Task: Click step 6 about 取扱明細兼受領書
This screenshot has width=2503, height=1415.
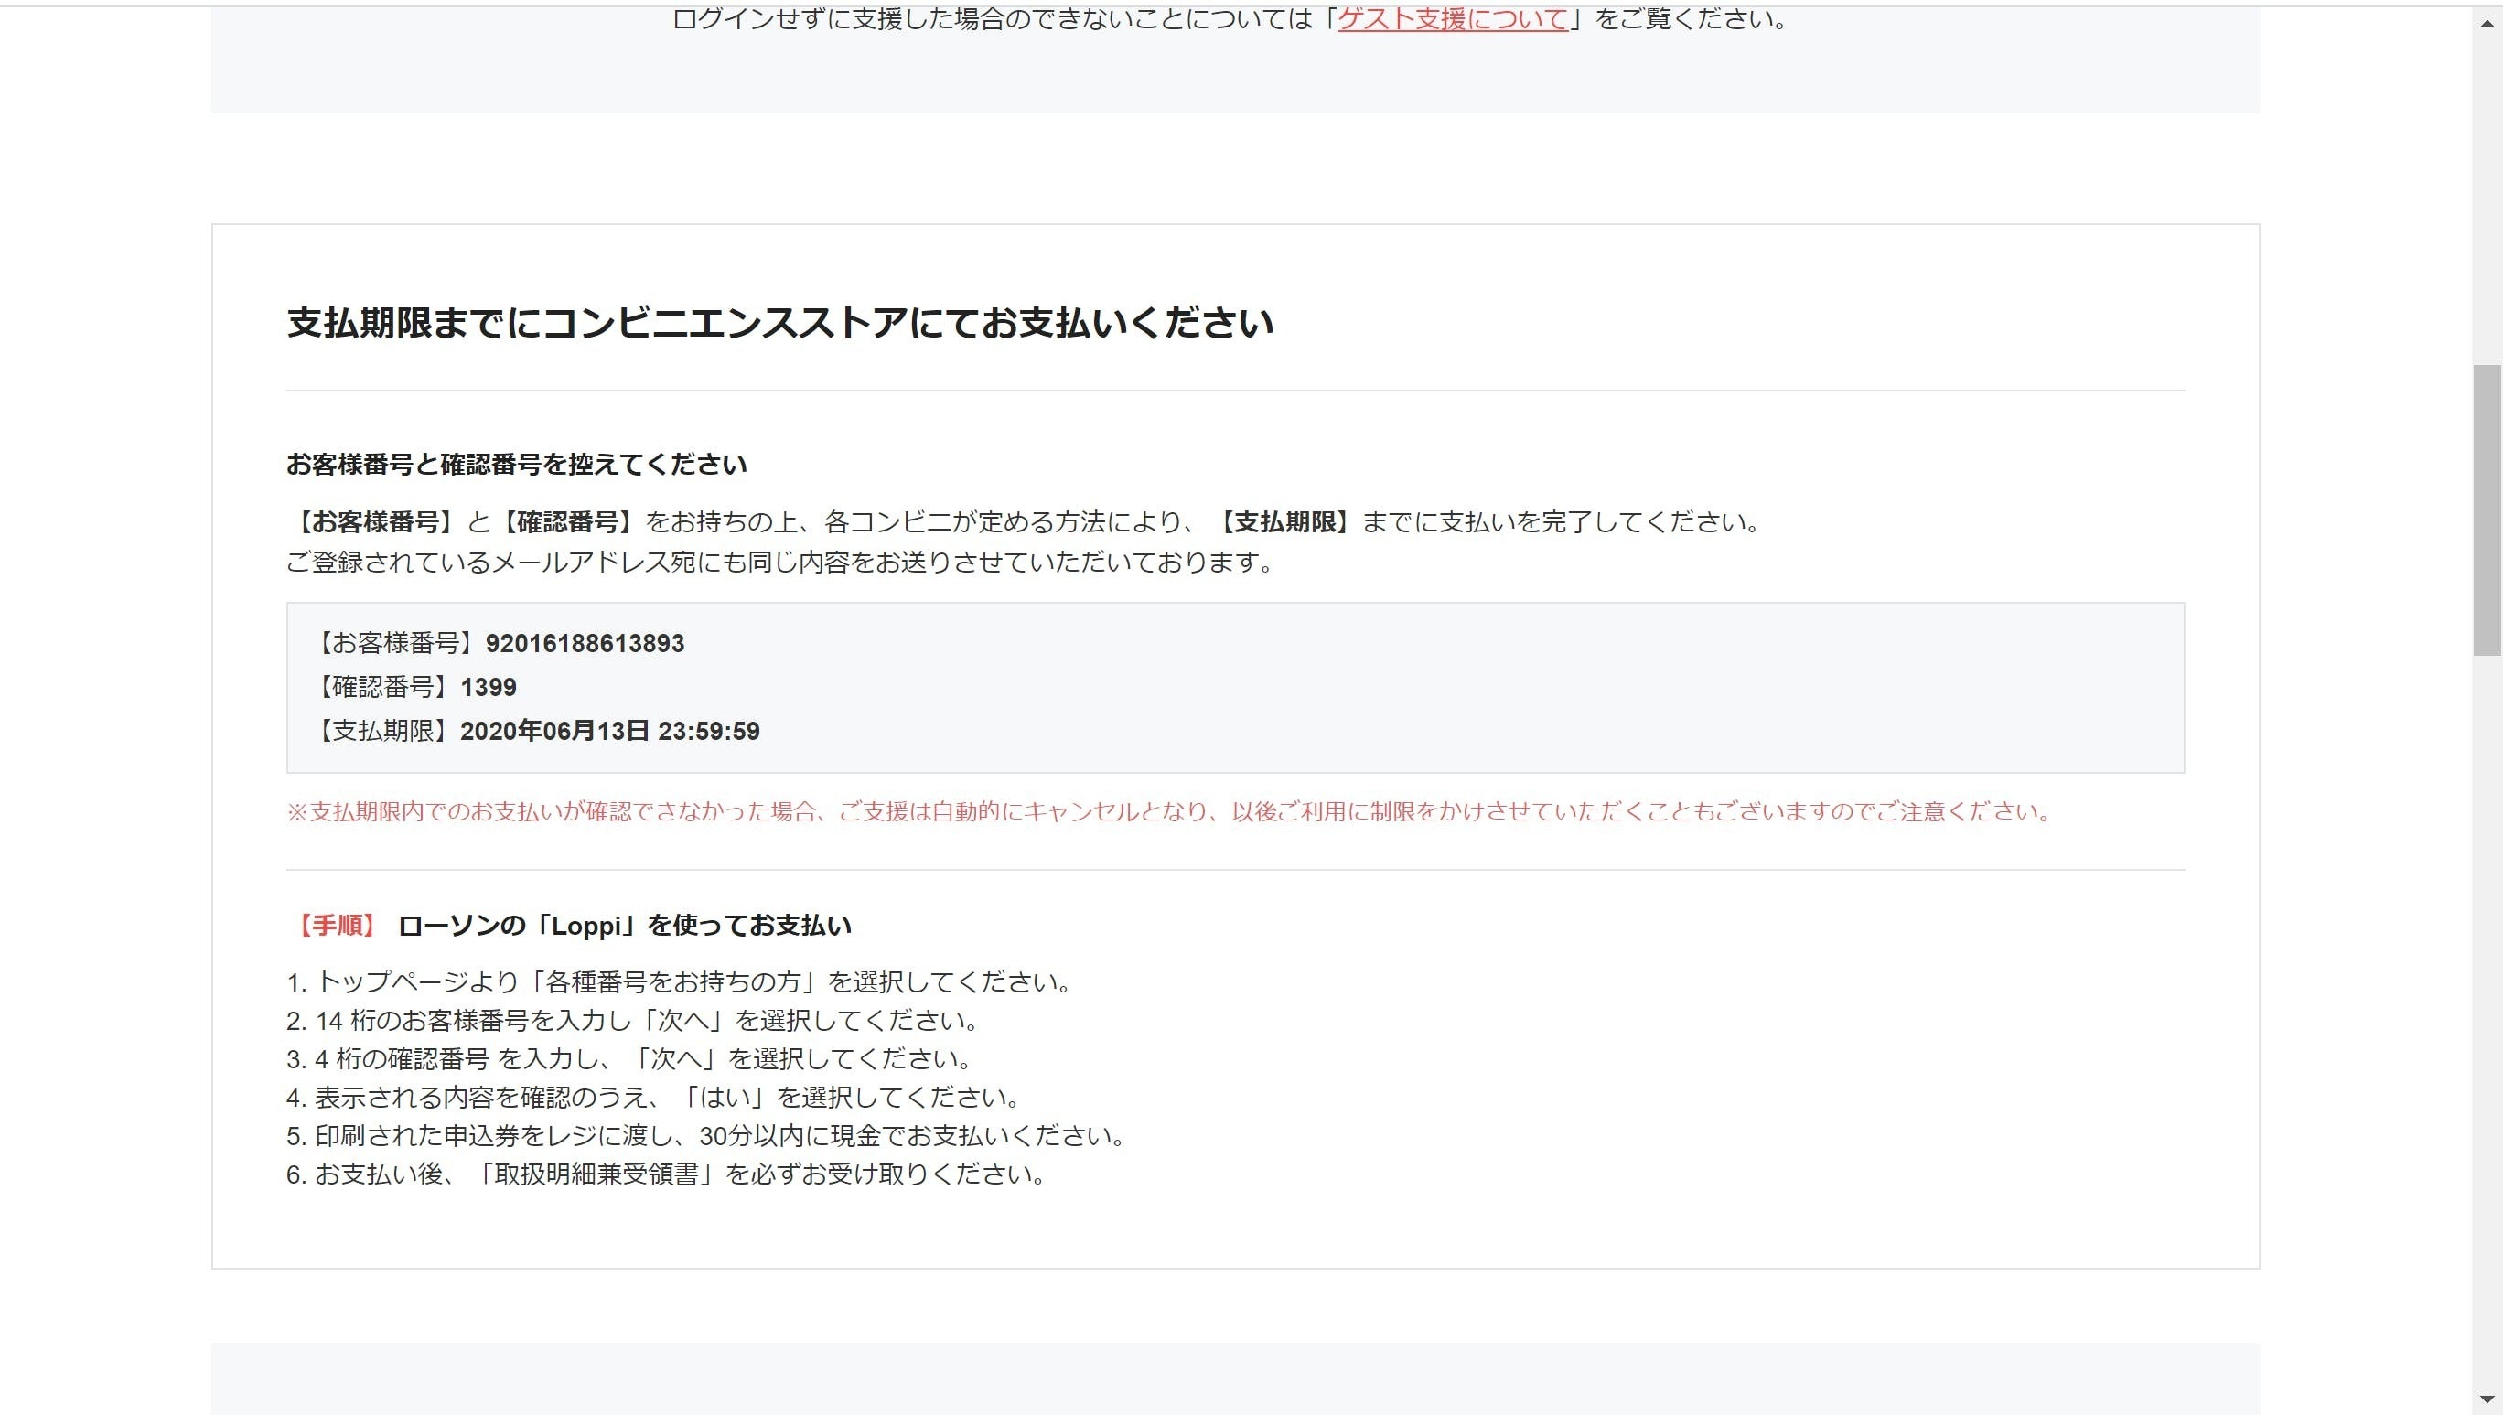Action: [667, 1174]
